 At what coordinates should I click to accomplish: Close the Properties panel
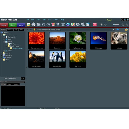click(x=25, y=82)
